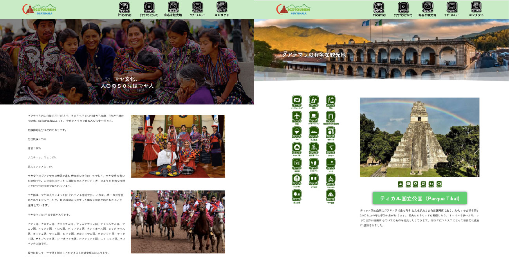Open Home in the left page navigation

pyautogui.click(x=125, y=9)
